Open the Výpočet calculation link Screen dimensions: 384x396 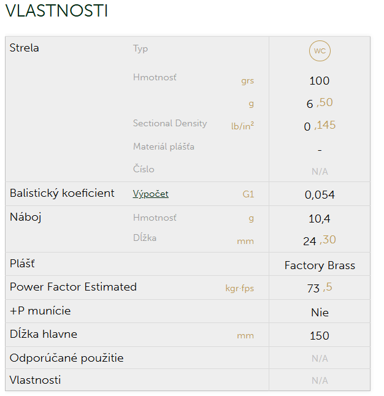pos(150,194)
